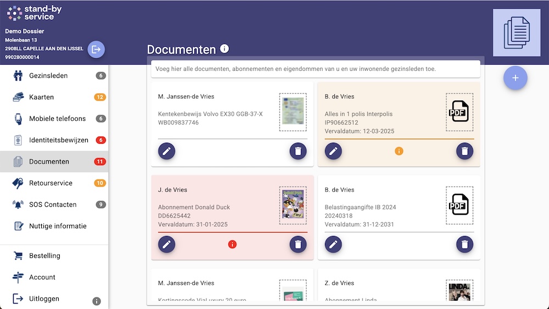Open the Donald Duck cover thumbnail

[x=293, y=205]
